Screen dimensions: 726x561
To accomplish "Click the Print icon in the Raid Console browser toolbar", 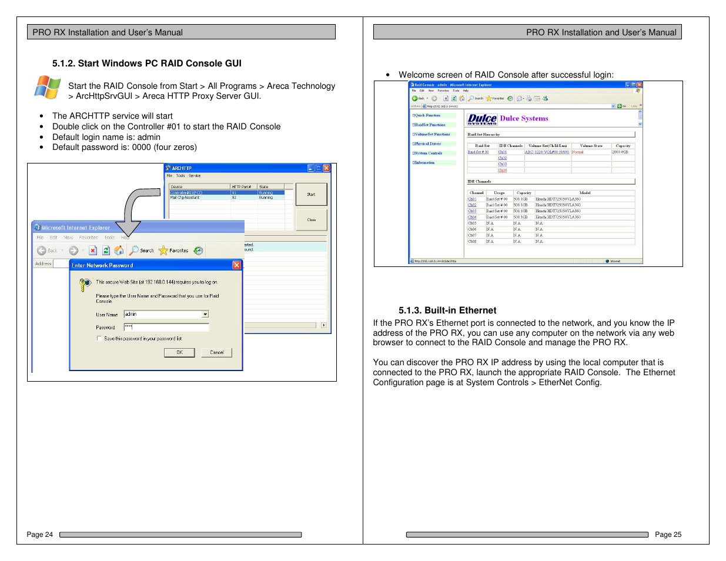I will click(529, 99).
